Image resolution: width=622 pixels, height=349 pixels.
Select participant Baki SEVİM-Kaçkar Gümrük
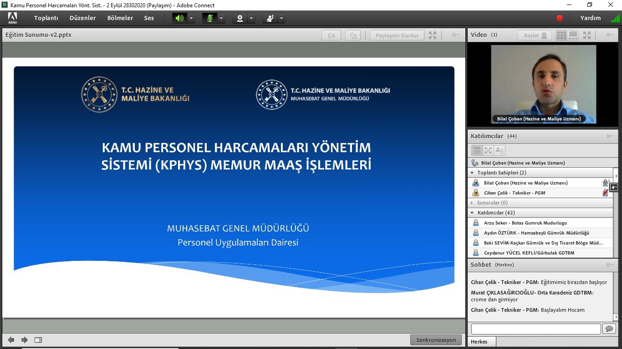[x=540, y=243]
